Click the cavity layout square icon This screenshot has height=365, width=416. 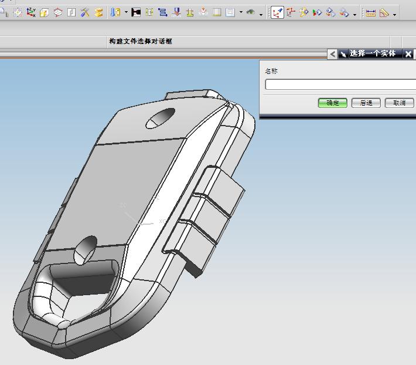(x=71, y=12)
